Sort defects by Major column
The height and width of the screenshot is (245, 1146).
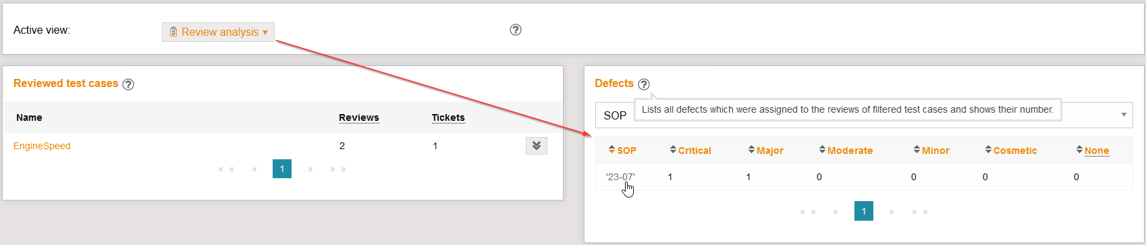click(x=766, y=151)
